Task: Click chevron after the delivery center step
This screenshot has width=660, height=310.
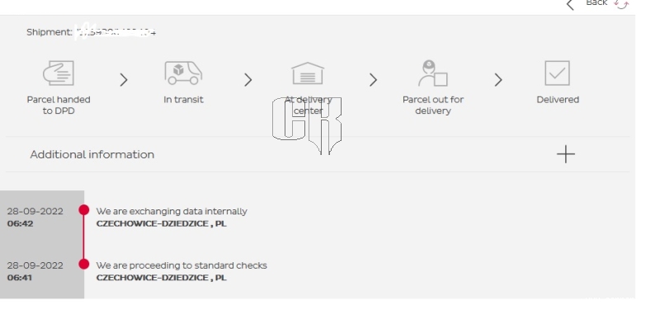Action: coord(373,80)
